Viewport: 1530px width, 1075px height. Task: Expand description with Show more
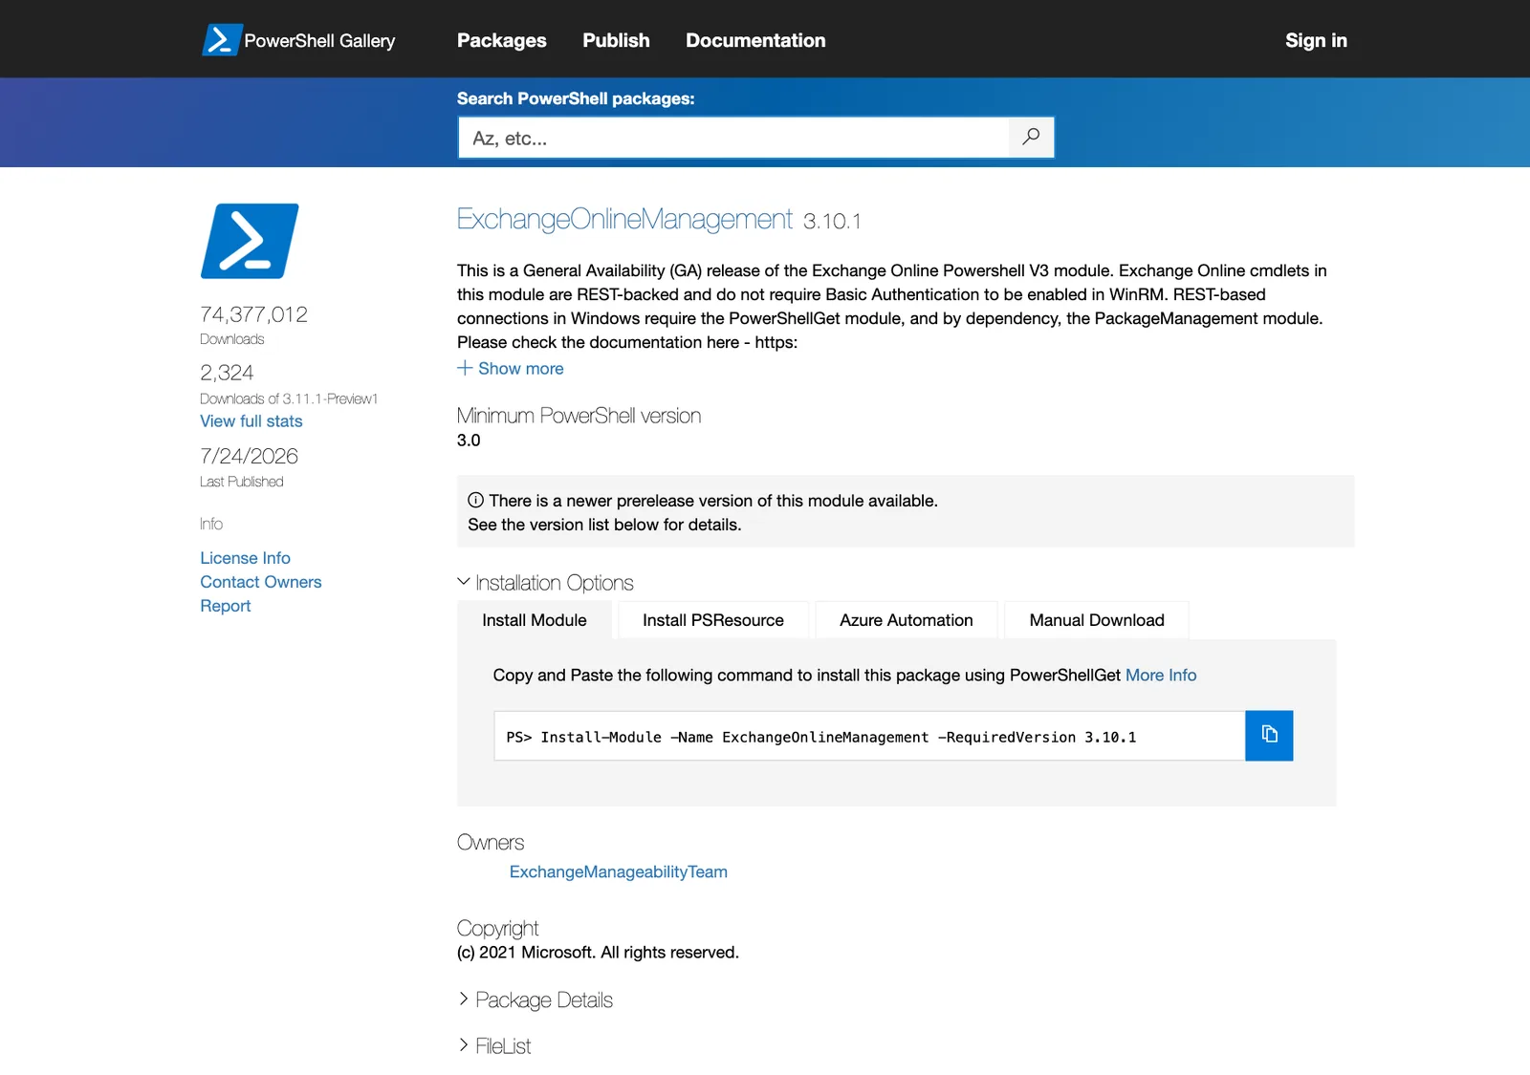point(511,368)
